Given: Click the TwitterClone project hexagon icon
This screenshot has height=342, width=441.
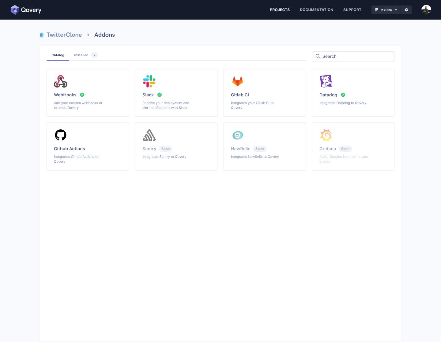Looking at the screenshot, I should 42,35.
